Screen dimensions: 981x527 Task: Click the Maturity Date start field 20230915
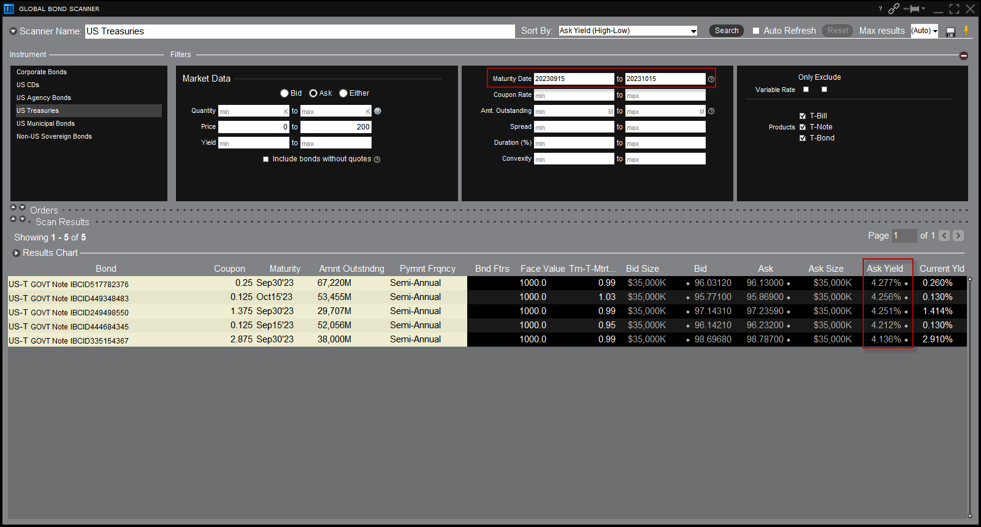(x=574, y=79)
